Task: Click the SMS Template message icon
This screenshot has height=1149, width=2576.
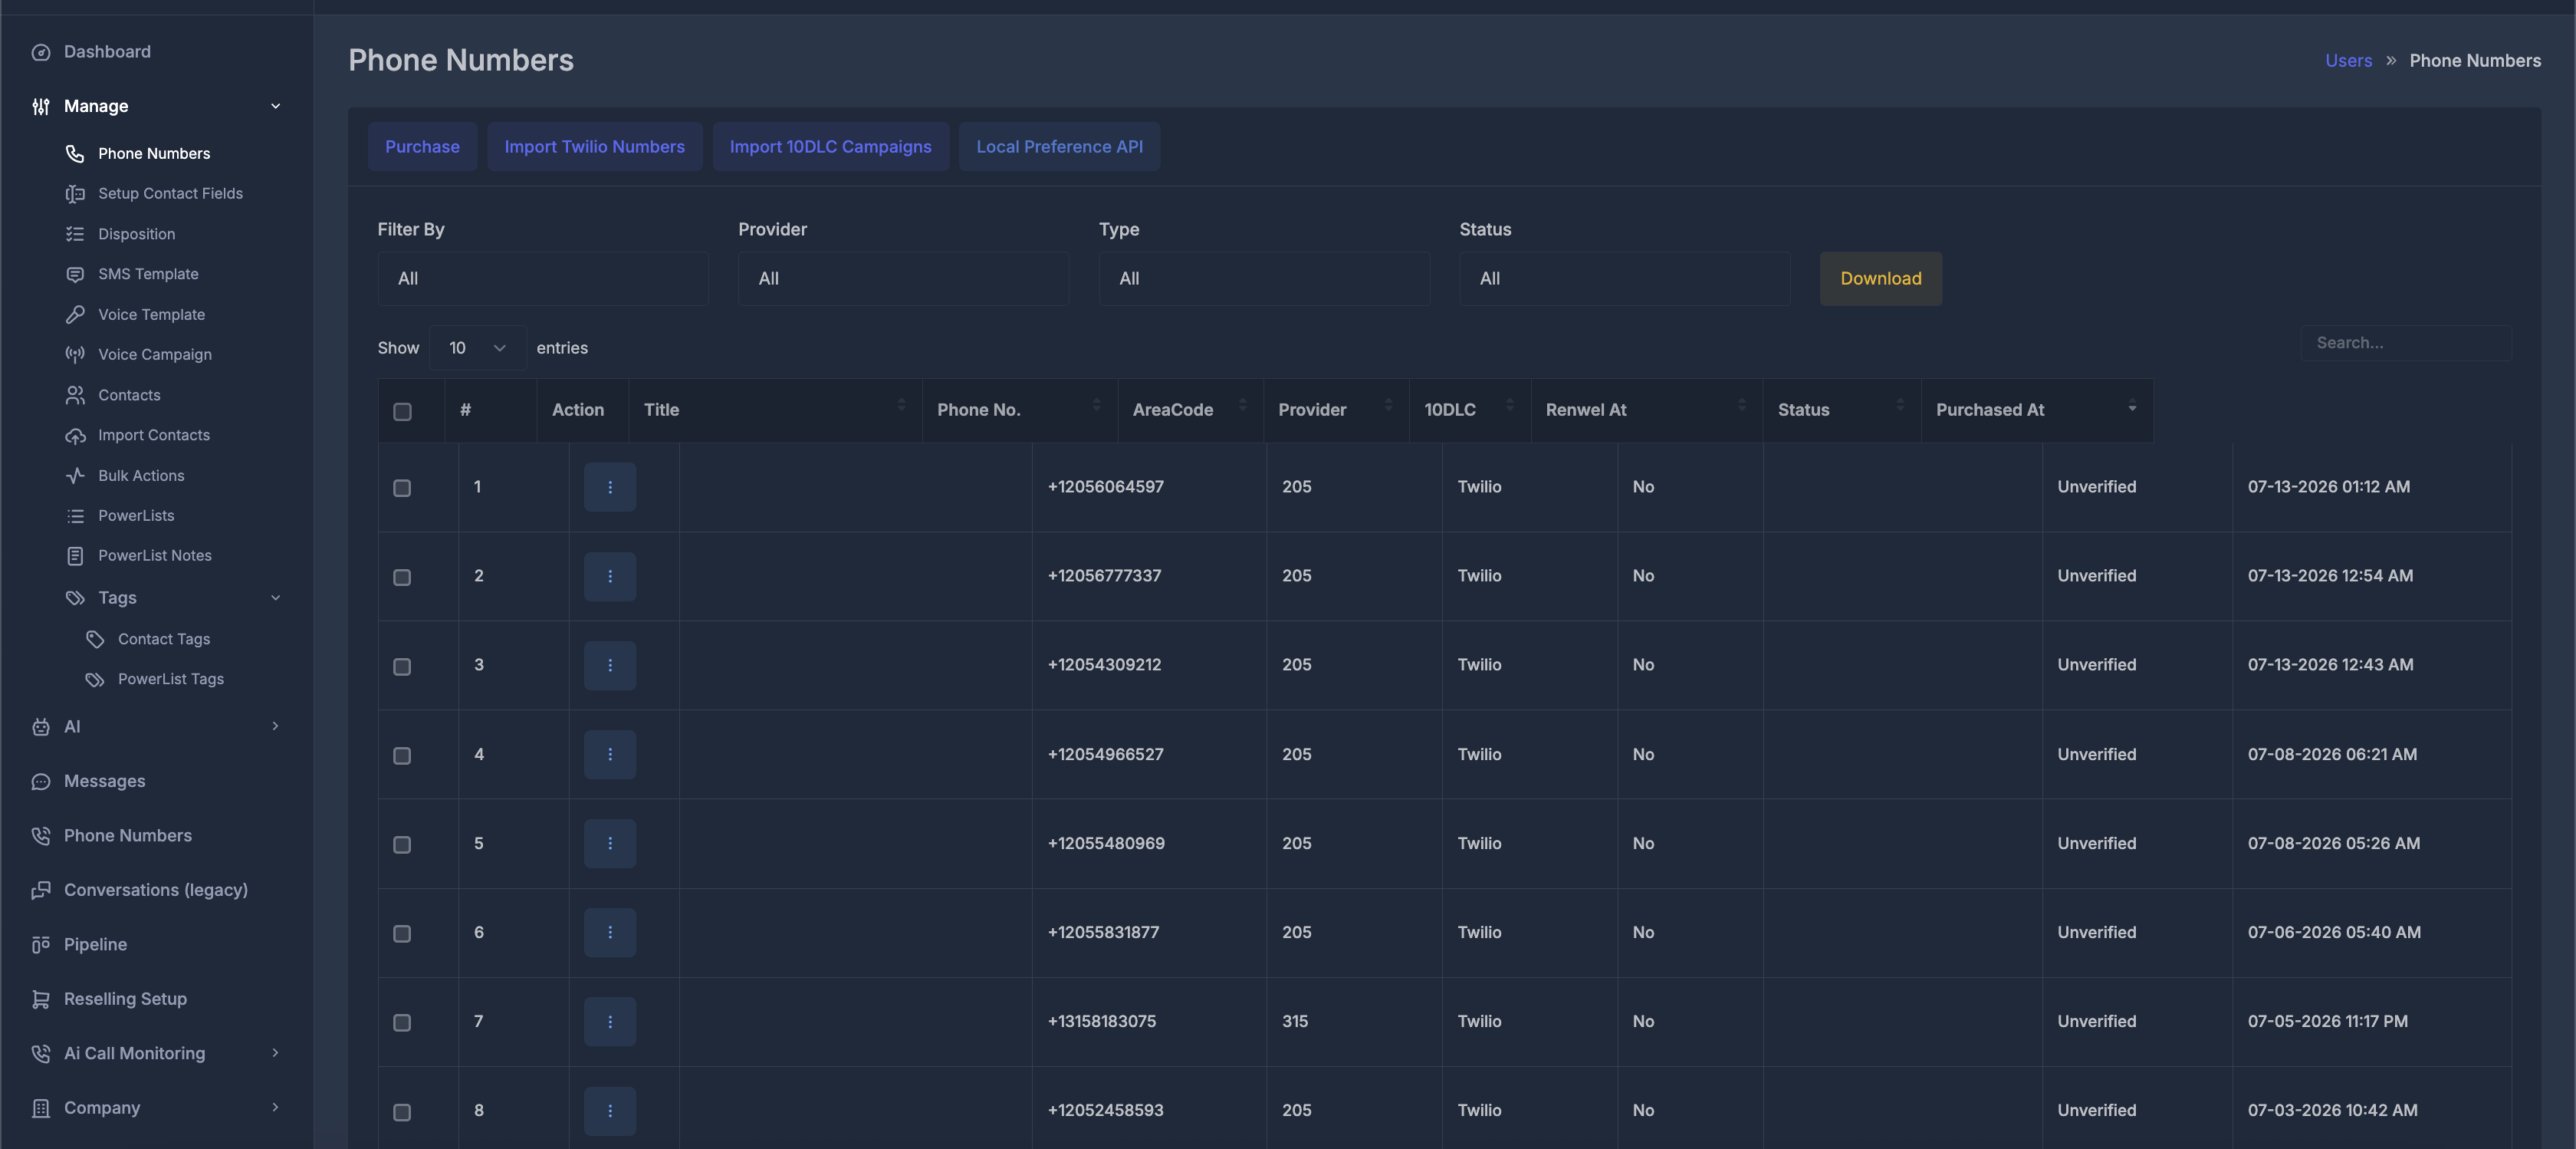Action: pos(75,275)
